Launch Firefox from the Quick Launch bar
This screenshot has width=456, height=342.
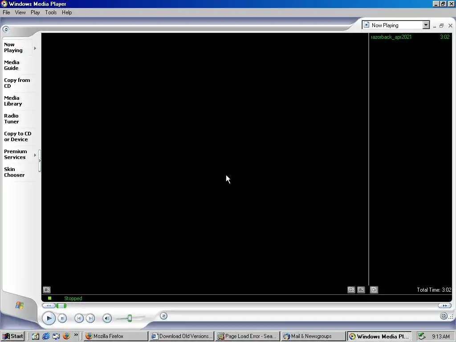point(66,336)
